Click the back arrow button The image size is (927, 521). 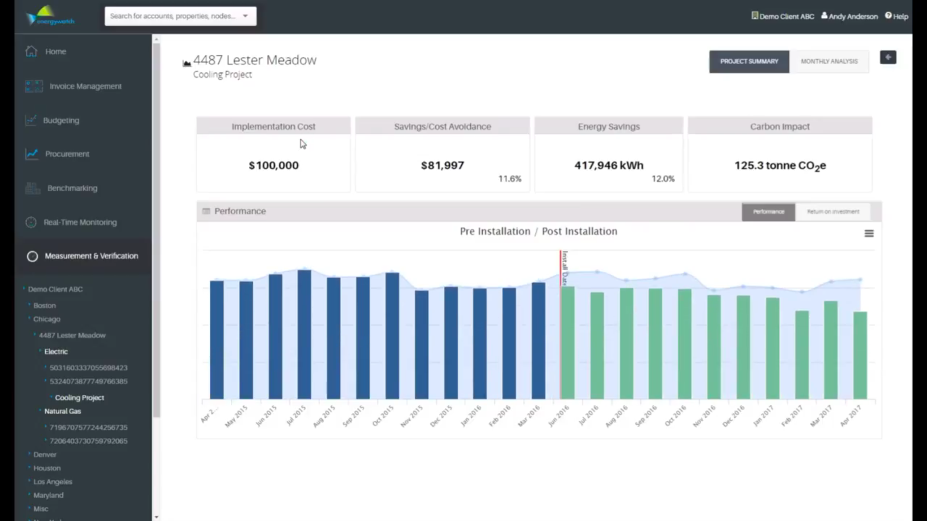pyautogui.click(x=888, y=57)
